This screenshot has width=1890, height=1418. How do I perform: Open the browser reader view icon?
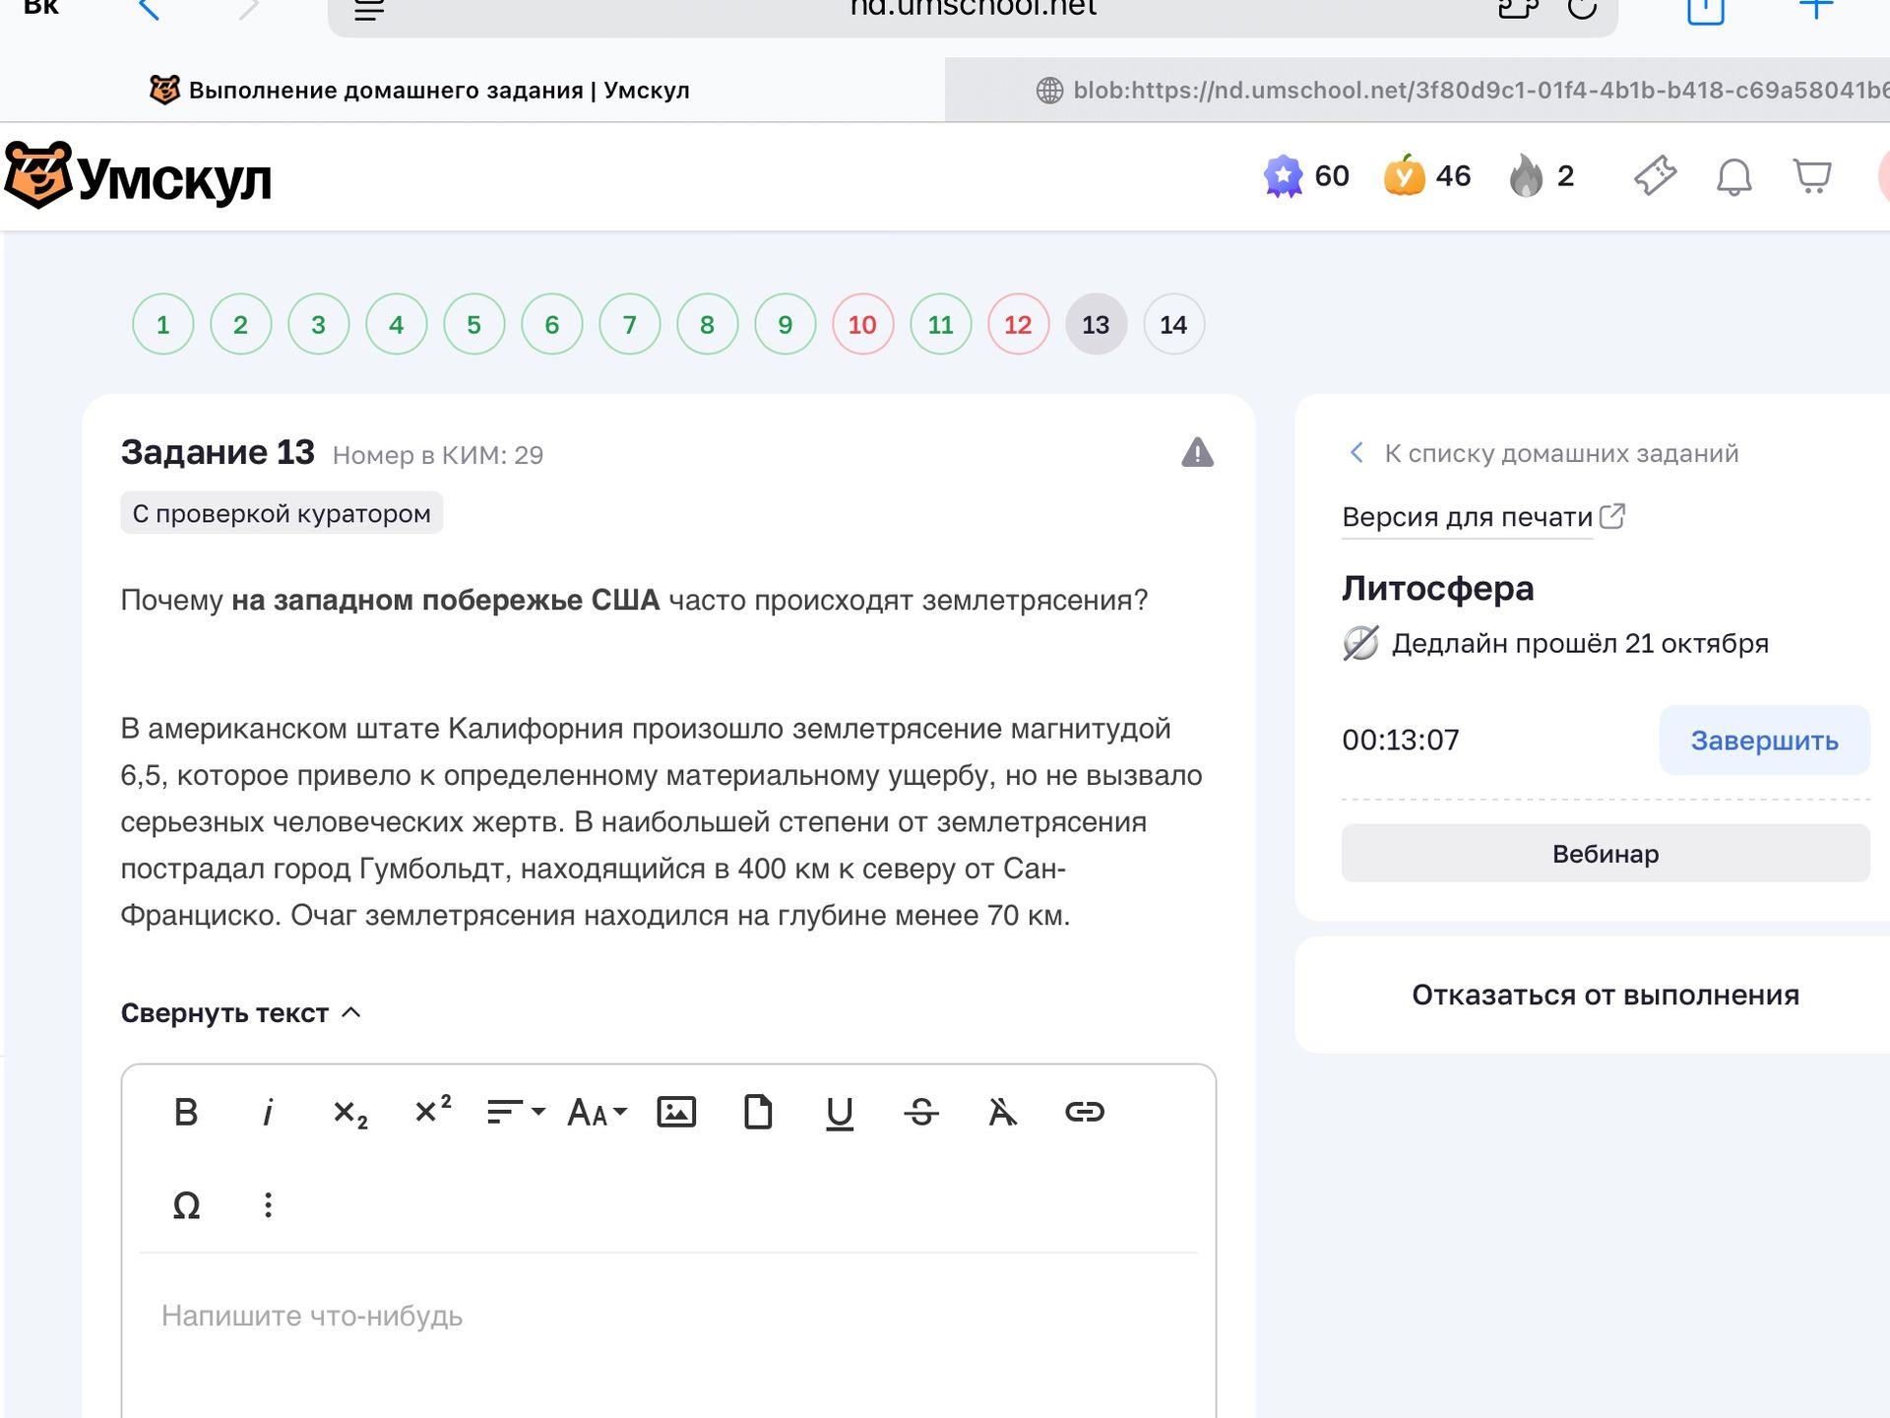tap(369, 10)
